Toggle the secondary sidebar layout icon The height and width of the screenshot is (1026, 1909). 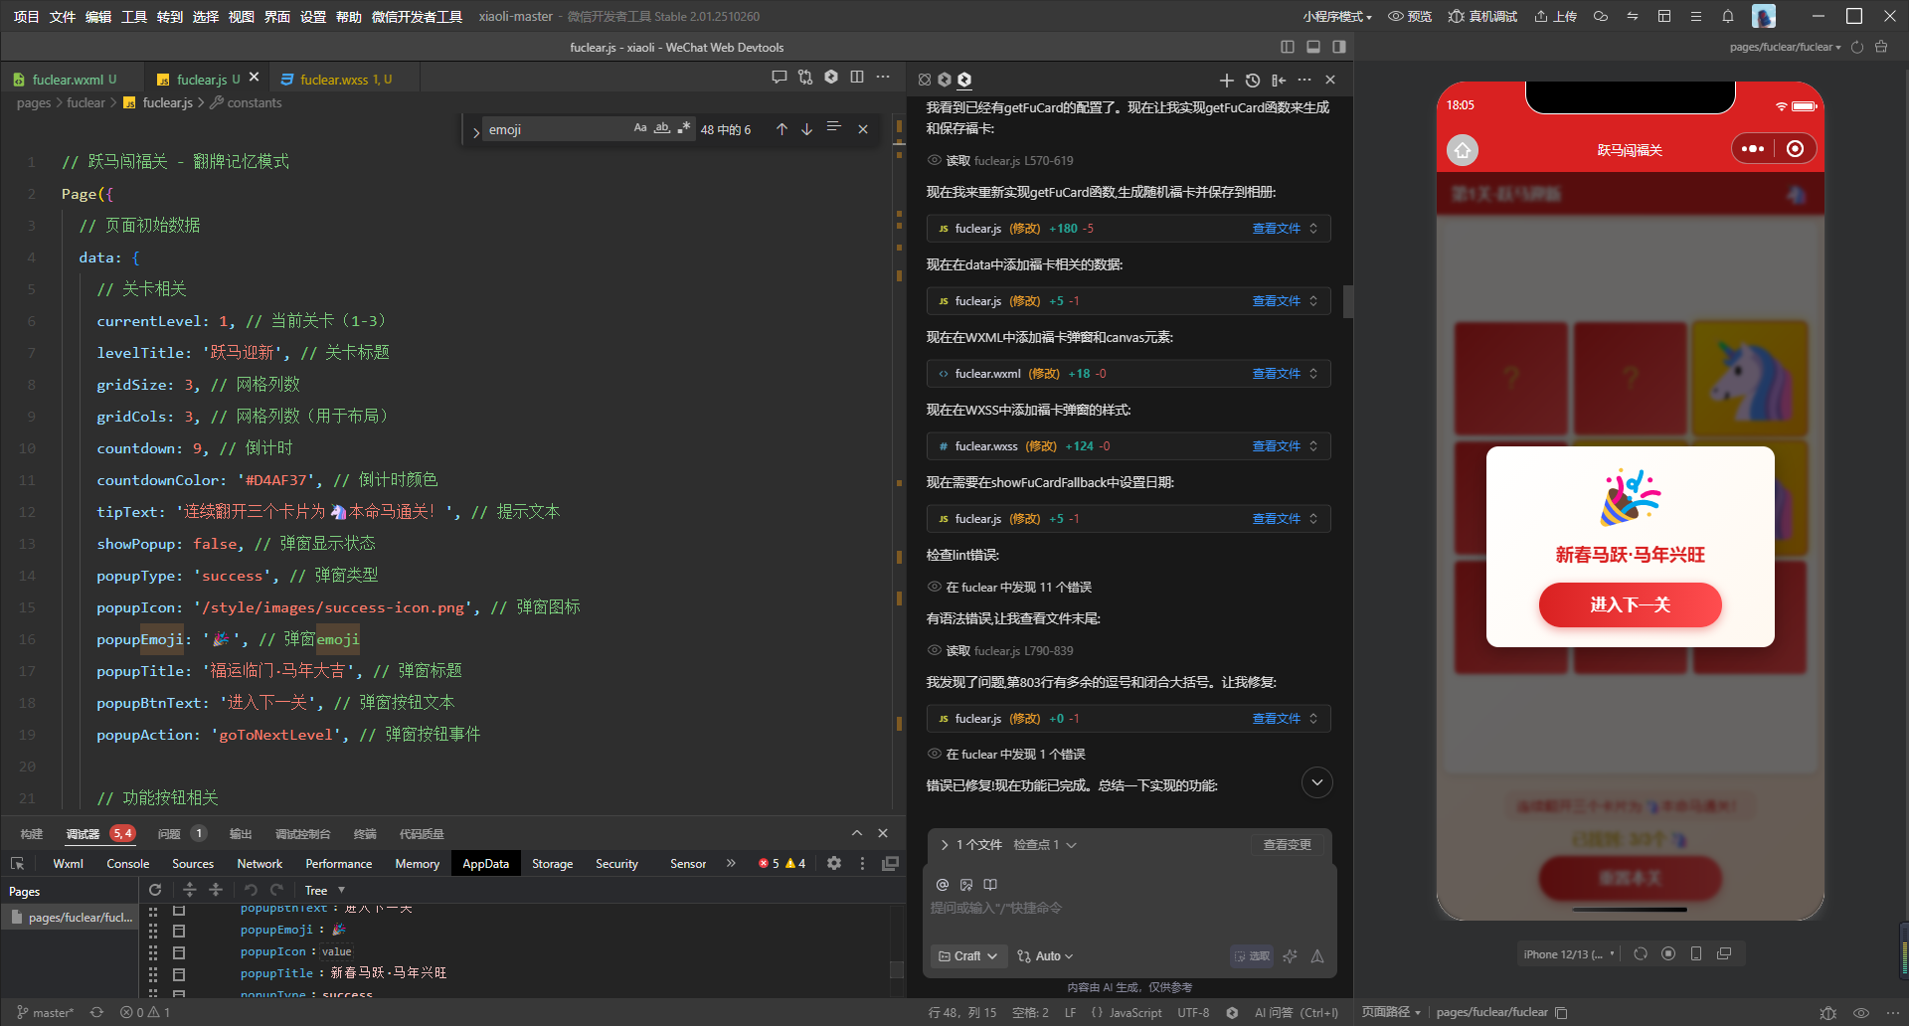tap(1339, 47)
